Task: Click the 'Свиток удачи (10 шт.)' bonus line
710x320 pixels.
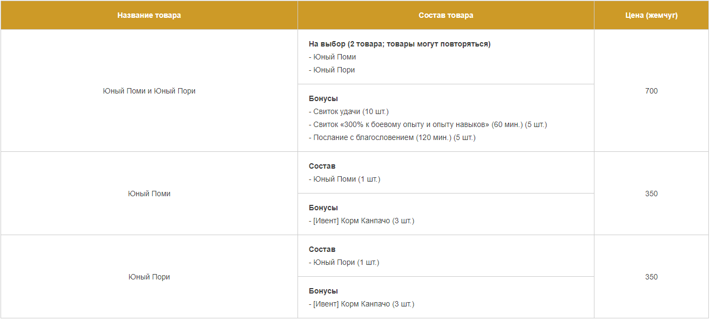Action: coord(349,111)
